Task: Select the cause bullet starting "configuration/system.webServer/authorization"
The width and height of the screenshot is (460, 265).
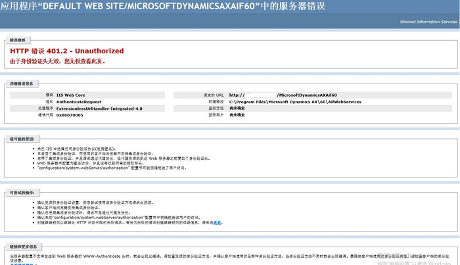Action: coord(112,168)
